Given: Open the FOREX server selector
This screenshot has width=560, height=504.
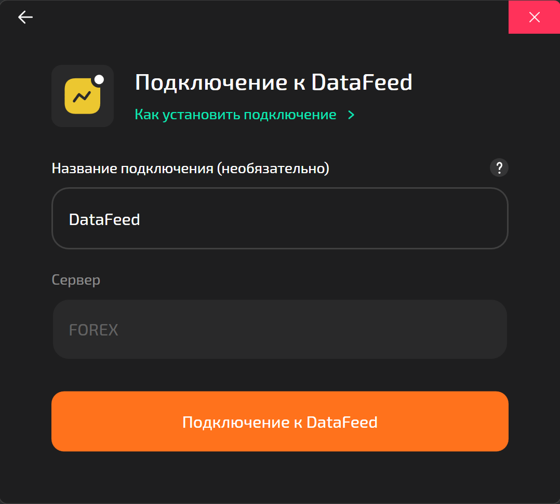Looking at the screenshot, I should pyautogui.click(x=279, y=329).
